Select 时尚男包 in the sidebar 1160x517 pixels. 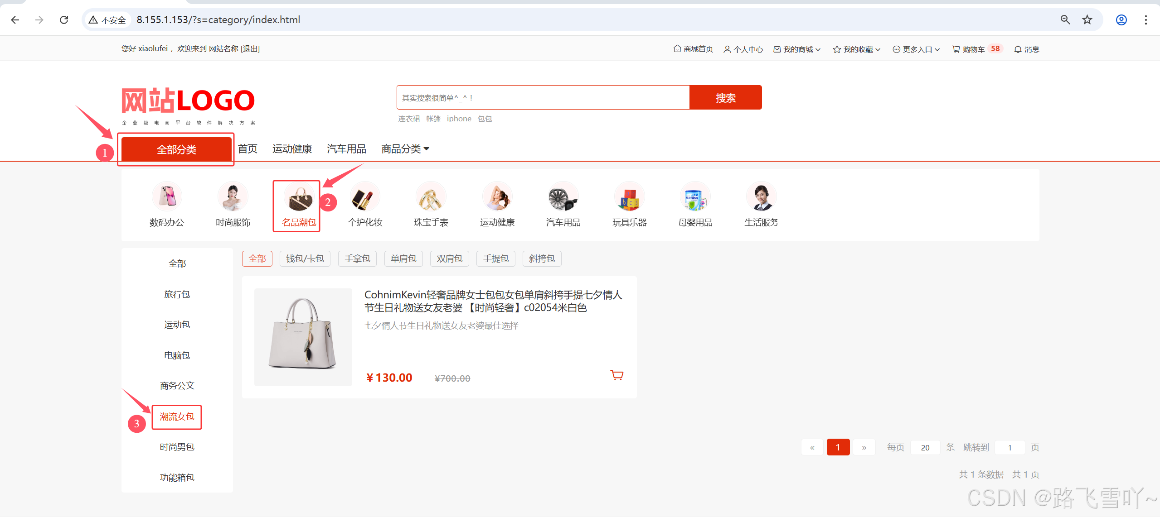(177, 447)
